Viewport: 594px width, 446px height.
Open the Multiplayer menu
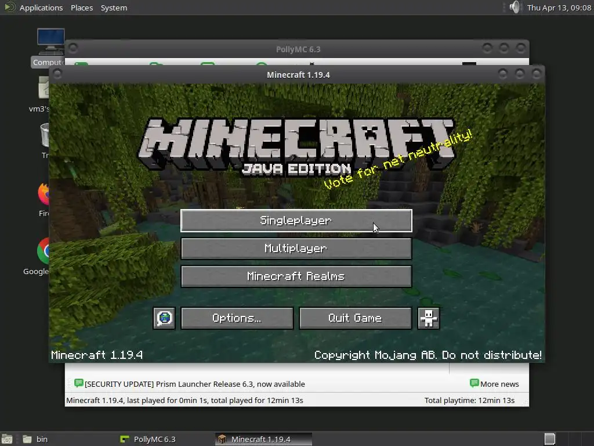[296, 249]
